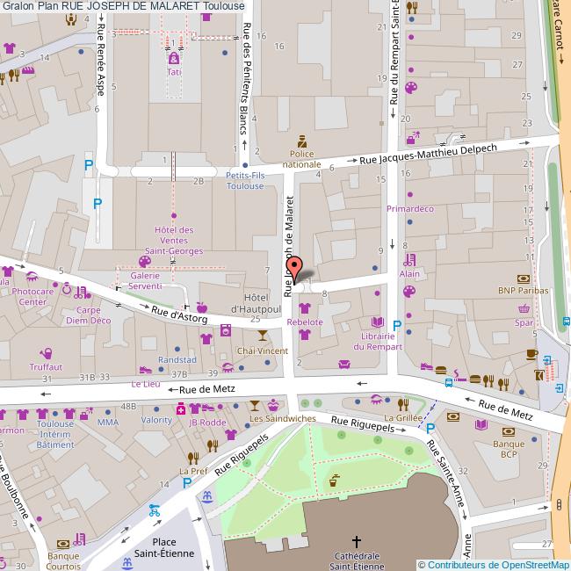
Task: Click the JB Rodde pharmacy cross icon
Action: point(181,408)
